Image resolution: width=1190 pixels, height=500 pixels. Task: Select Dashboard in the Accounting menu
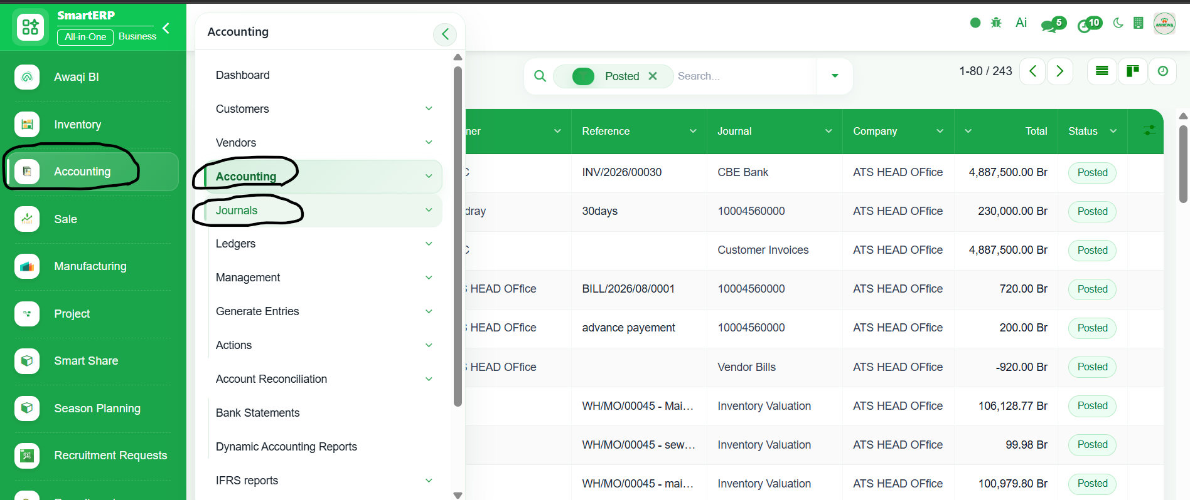click(x=242, y=75)
